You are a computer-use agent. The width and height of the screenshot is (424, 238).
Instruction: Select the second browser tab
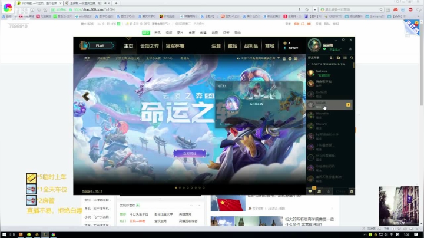[x=87, y=3]
